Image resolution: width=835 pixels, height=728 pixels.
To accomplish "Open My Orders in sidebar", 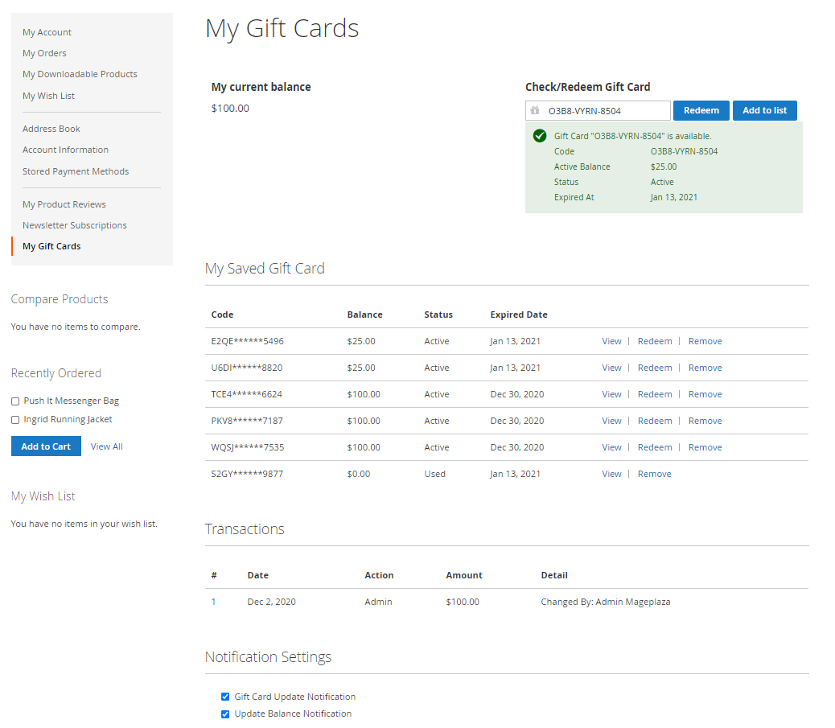I will coord(44,53).
